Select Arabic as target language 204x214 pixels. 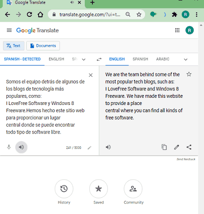pyautogui.click(x=163, y=59)
